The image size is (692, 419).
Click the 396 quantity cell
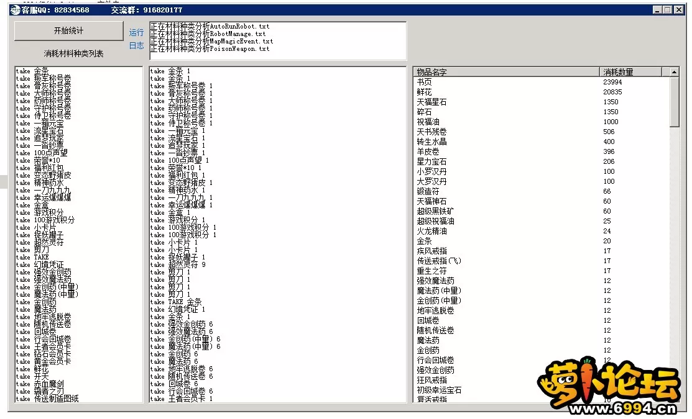[609, 151]
